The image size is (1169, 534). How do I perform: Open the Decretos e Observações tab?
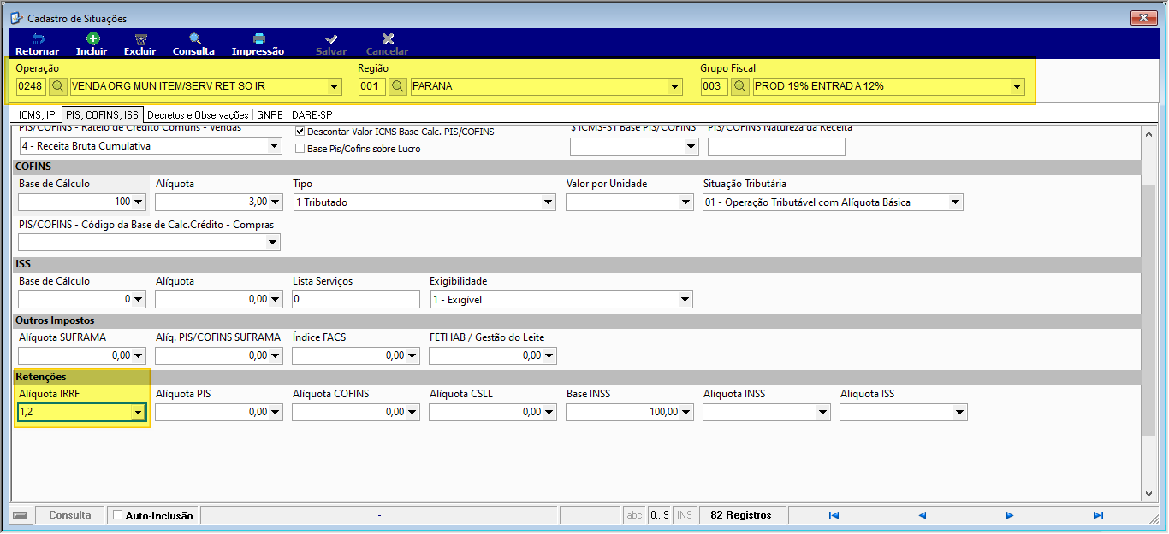[x=198, y=114]
